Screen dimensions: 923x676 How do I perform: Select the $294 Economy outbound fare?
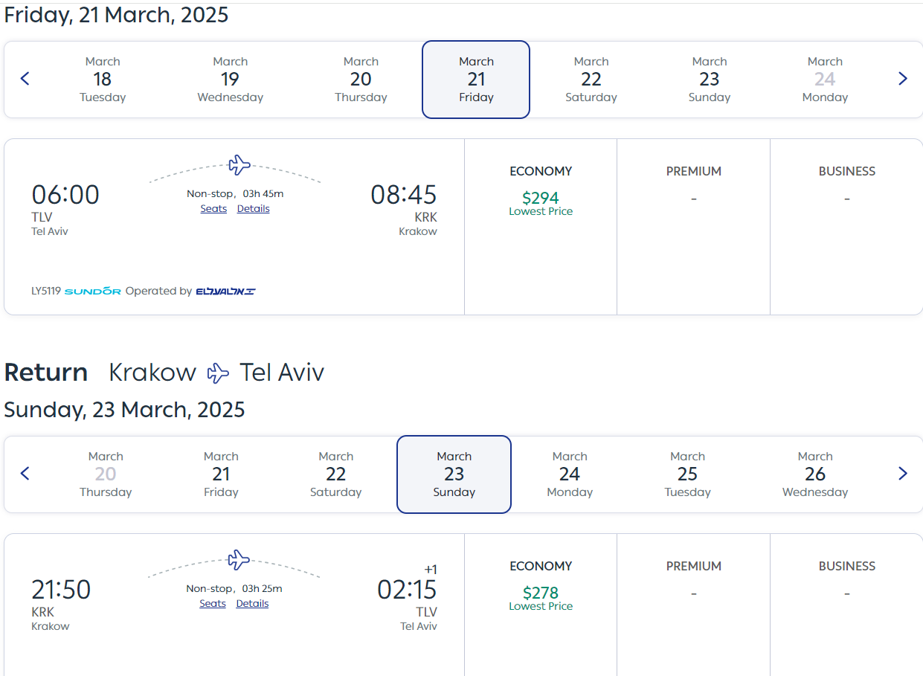pyautogui.click(x=541, y=199)
